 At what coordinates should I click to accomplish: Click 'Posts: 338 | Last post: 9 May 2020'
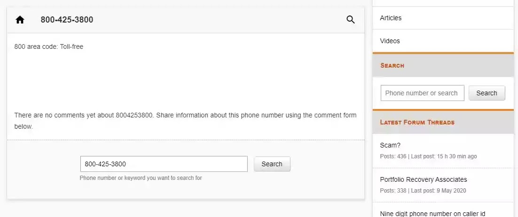point(423,191)
